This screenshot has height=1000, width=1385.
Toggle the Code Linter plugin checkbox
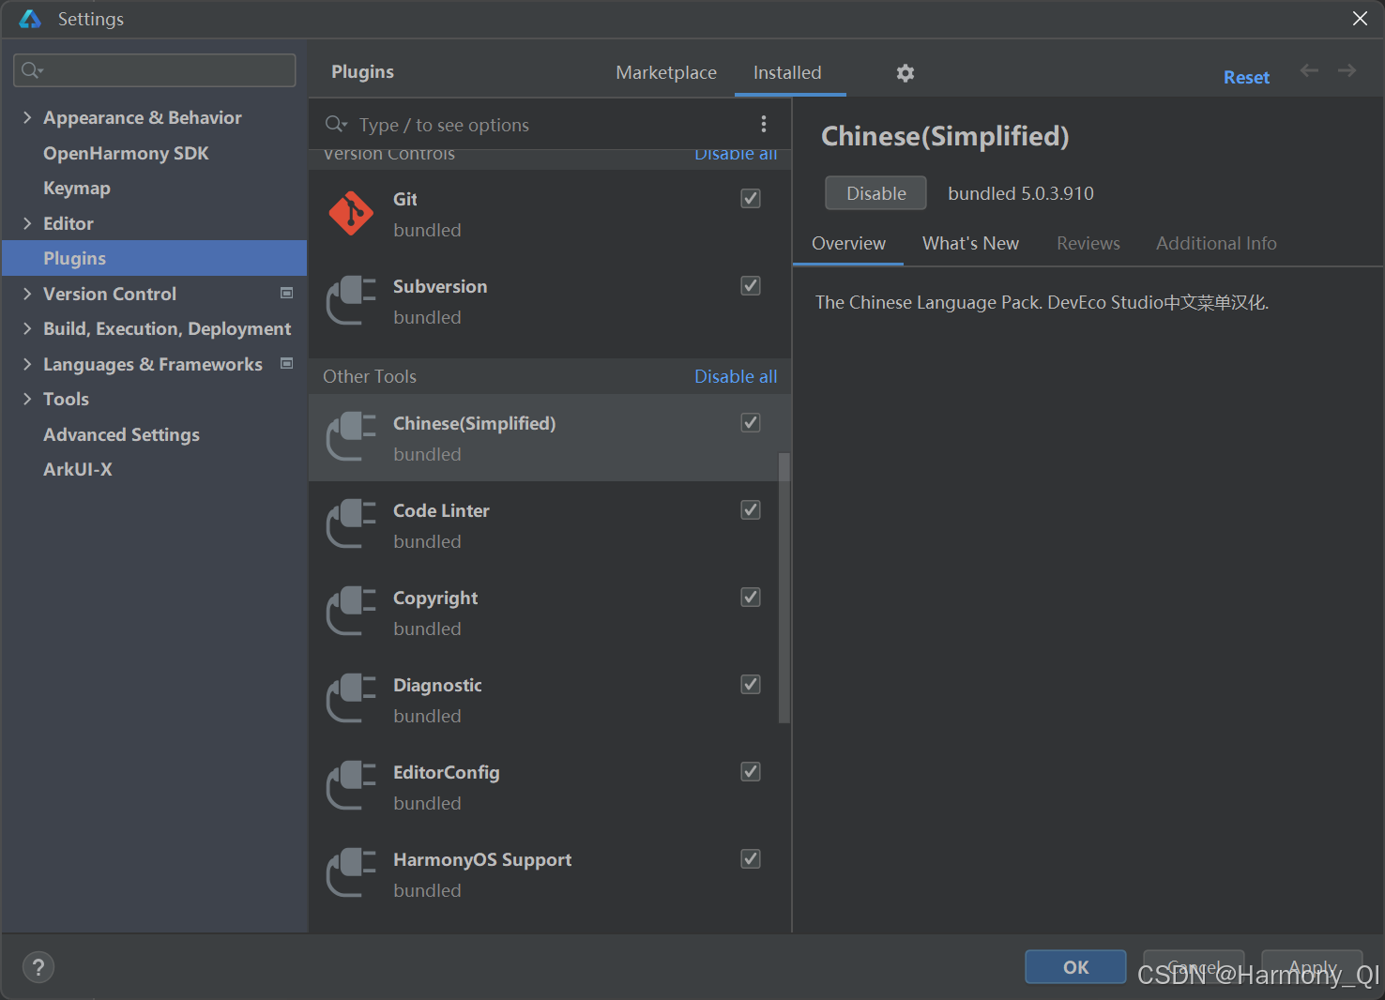coord(751,509)
